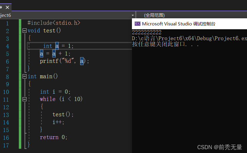Click line number 1 in the gutter
The height and width of the screenshot is (153, 247).
7,23
